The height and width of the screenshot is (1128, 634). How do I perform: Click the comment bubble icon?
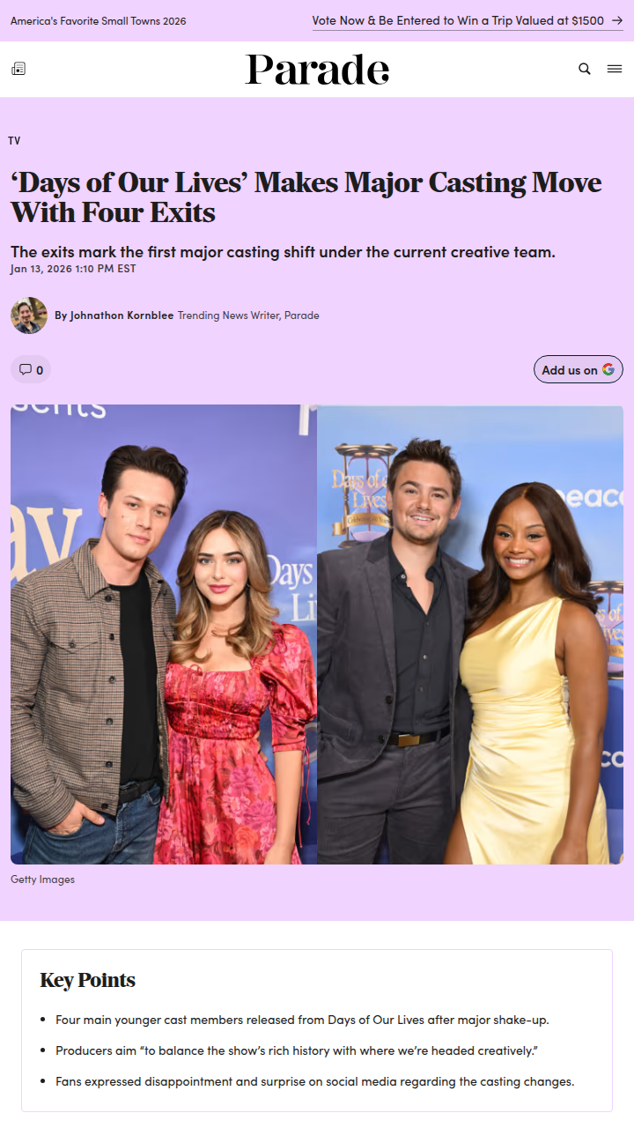pyautogui.click(x=26, y=369)
